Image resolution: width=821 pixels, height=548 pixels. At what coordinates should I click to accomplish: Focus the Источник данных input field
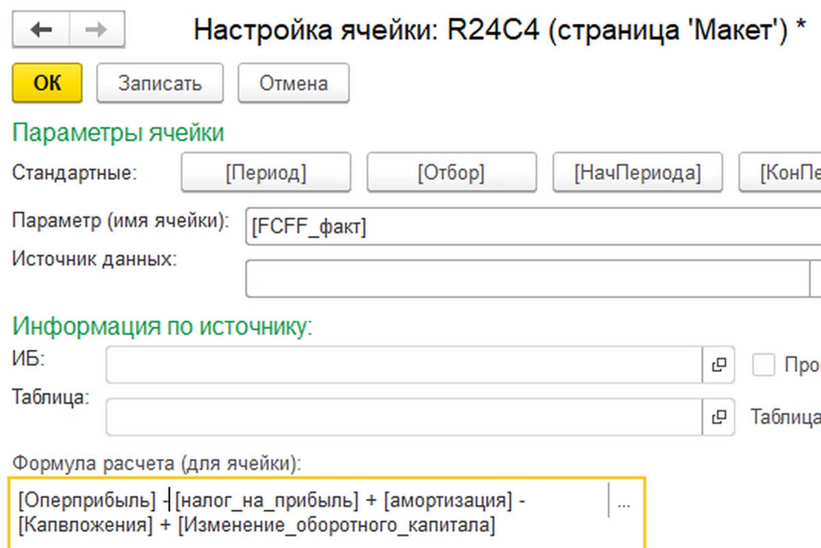click(x=527, y=278)
